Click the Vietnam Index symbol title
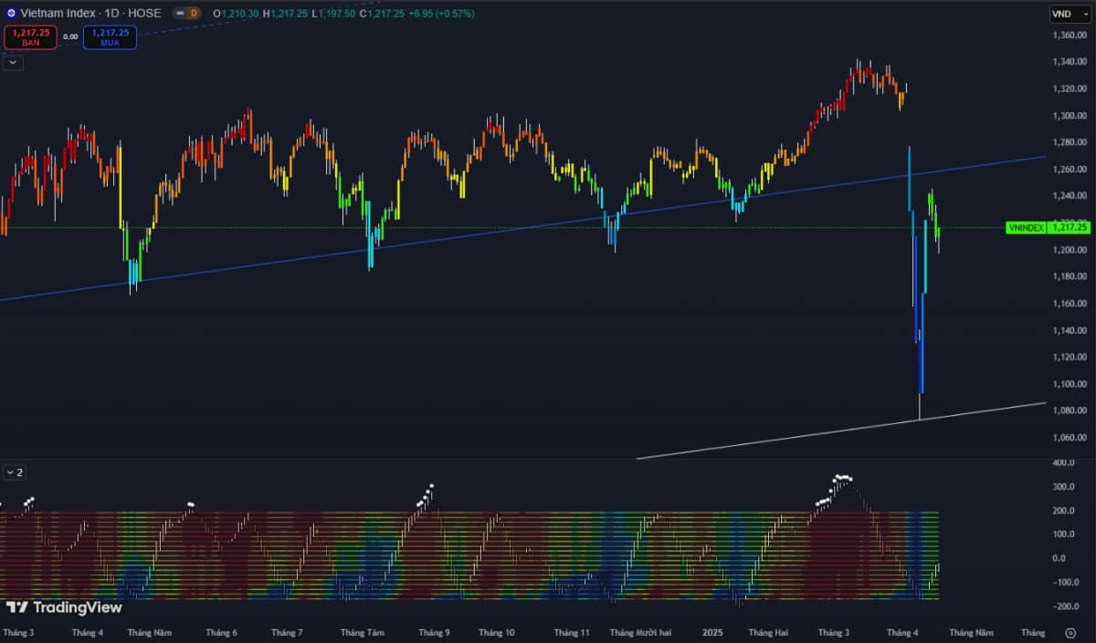The image size is (1096, 643). (x=90, y=14)
